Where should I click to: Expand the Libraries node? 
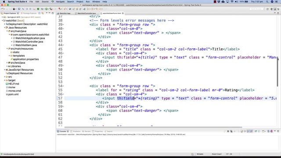point(7,66)
